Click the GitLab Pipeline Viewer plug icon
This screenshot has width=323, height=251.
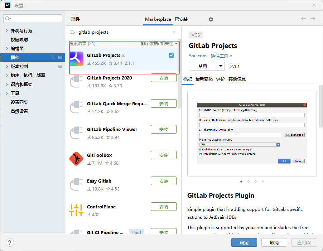pyautogui.click(x=76, y=133)
